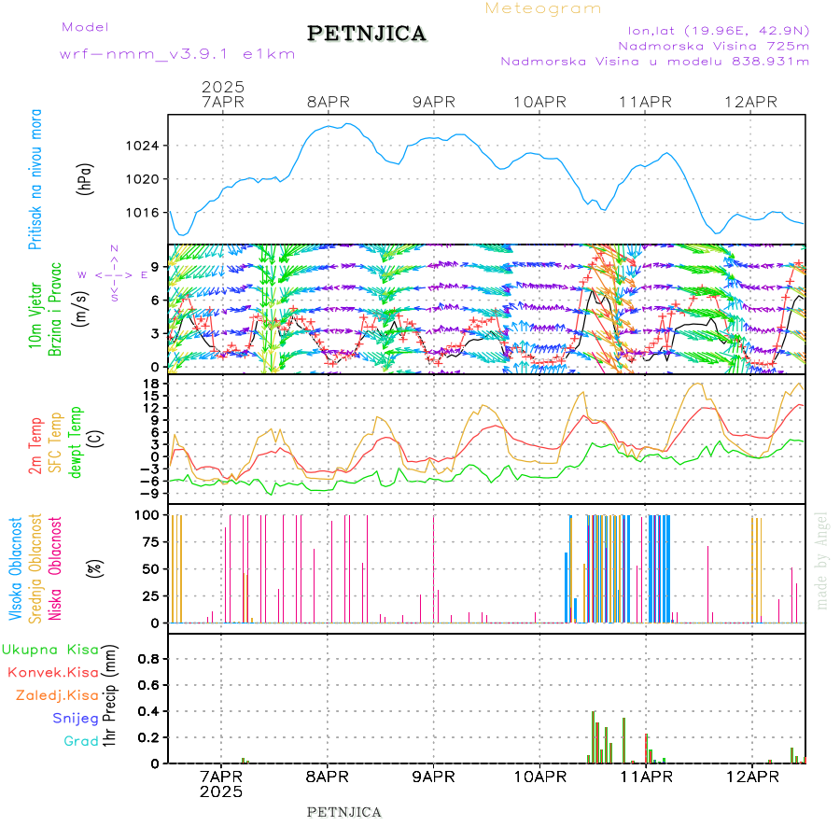Click Nadmorska Visina u modelu 838.931m text
840x840 pixels.
point(654,61)
